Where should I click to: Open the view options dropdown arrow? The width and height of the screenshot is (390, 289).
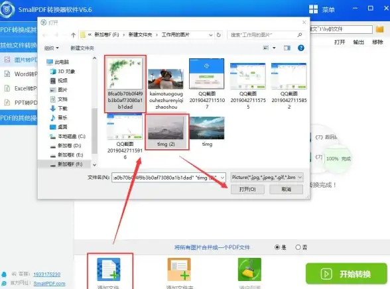274,48
